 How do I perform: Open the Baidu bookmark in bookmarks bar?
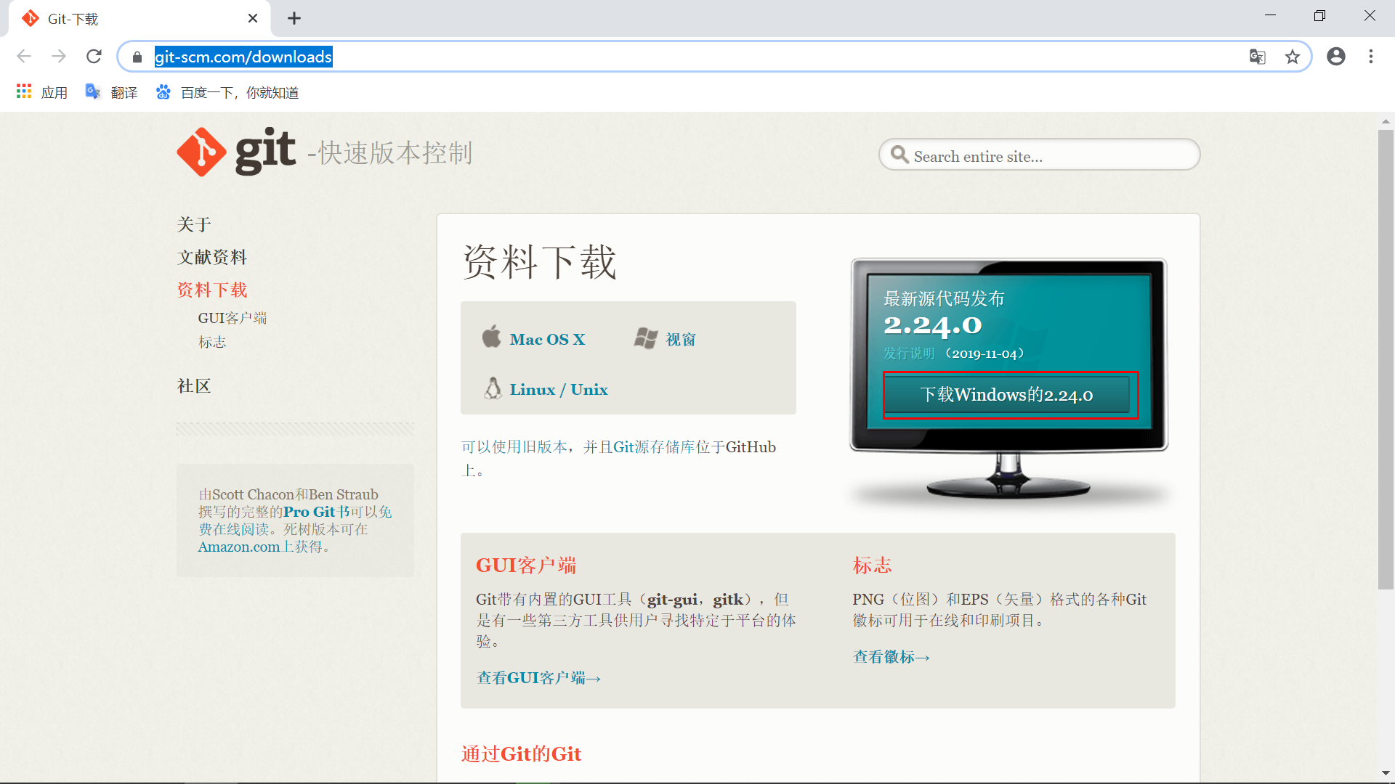(x=227, y=92)
